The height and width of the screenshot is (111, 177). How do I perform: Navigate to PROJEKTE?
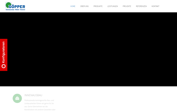tap(127, 6)
